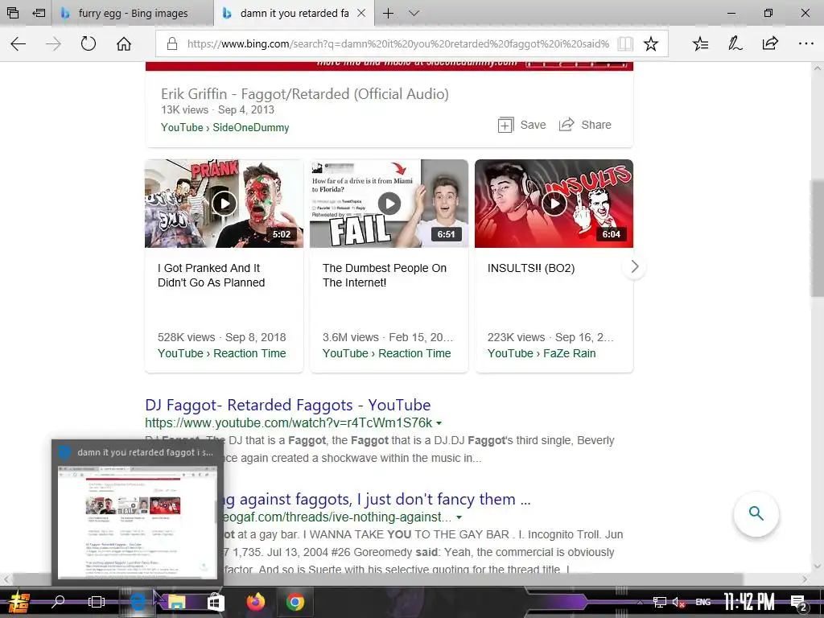Open the Start menu
The image size is (824, 618).
18,602
